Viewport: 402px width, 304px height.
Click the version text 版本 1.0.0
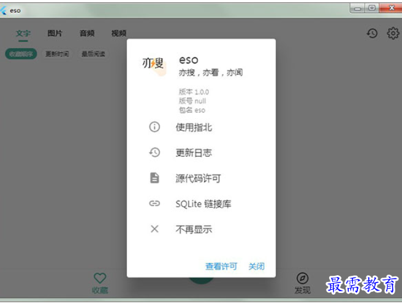(194, 92)
